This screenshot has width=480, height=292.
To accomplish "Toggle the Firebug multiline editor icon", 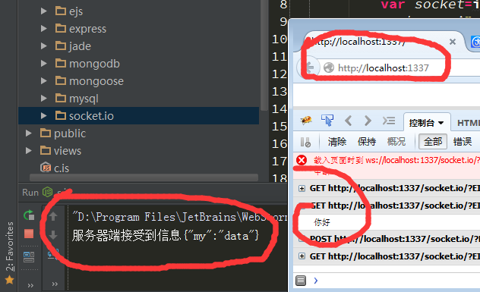I will tap(301, 281).
